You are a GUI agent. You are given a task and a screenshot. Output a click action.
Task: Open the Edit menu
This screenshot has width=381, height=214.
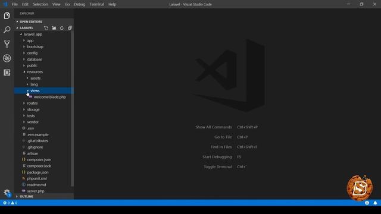[25, 4]
